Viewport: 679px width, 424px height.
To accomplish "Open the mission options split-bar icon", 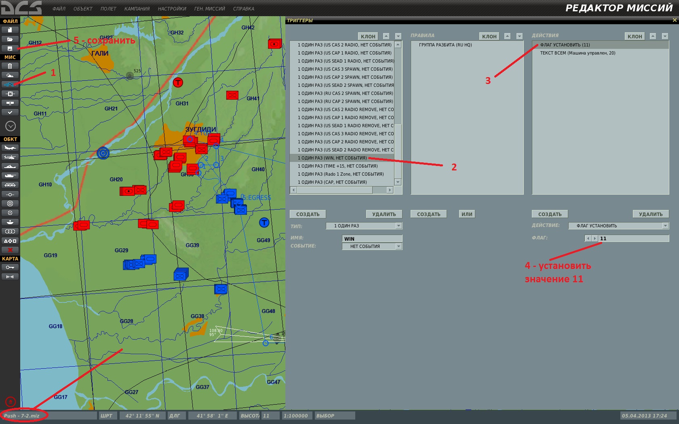I will point(10,103).
